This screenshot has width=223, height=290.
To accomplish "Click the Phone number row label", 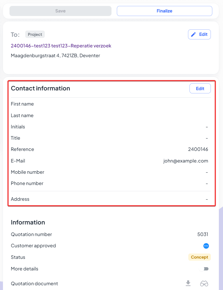I will 27,183.
